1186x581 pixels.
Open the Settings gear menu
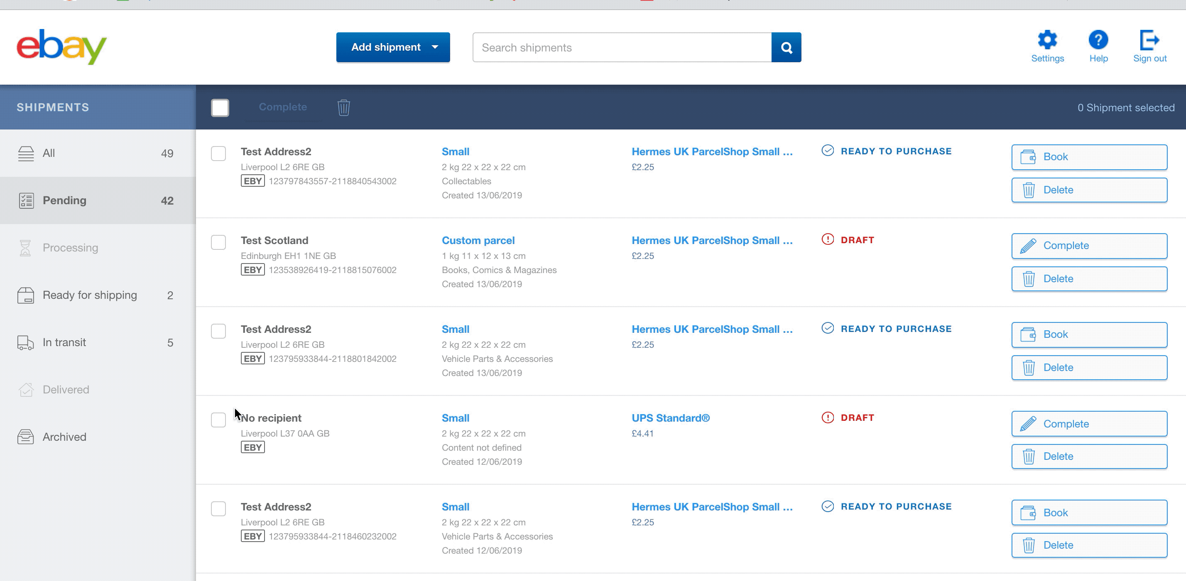[x=1048, y=39]
